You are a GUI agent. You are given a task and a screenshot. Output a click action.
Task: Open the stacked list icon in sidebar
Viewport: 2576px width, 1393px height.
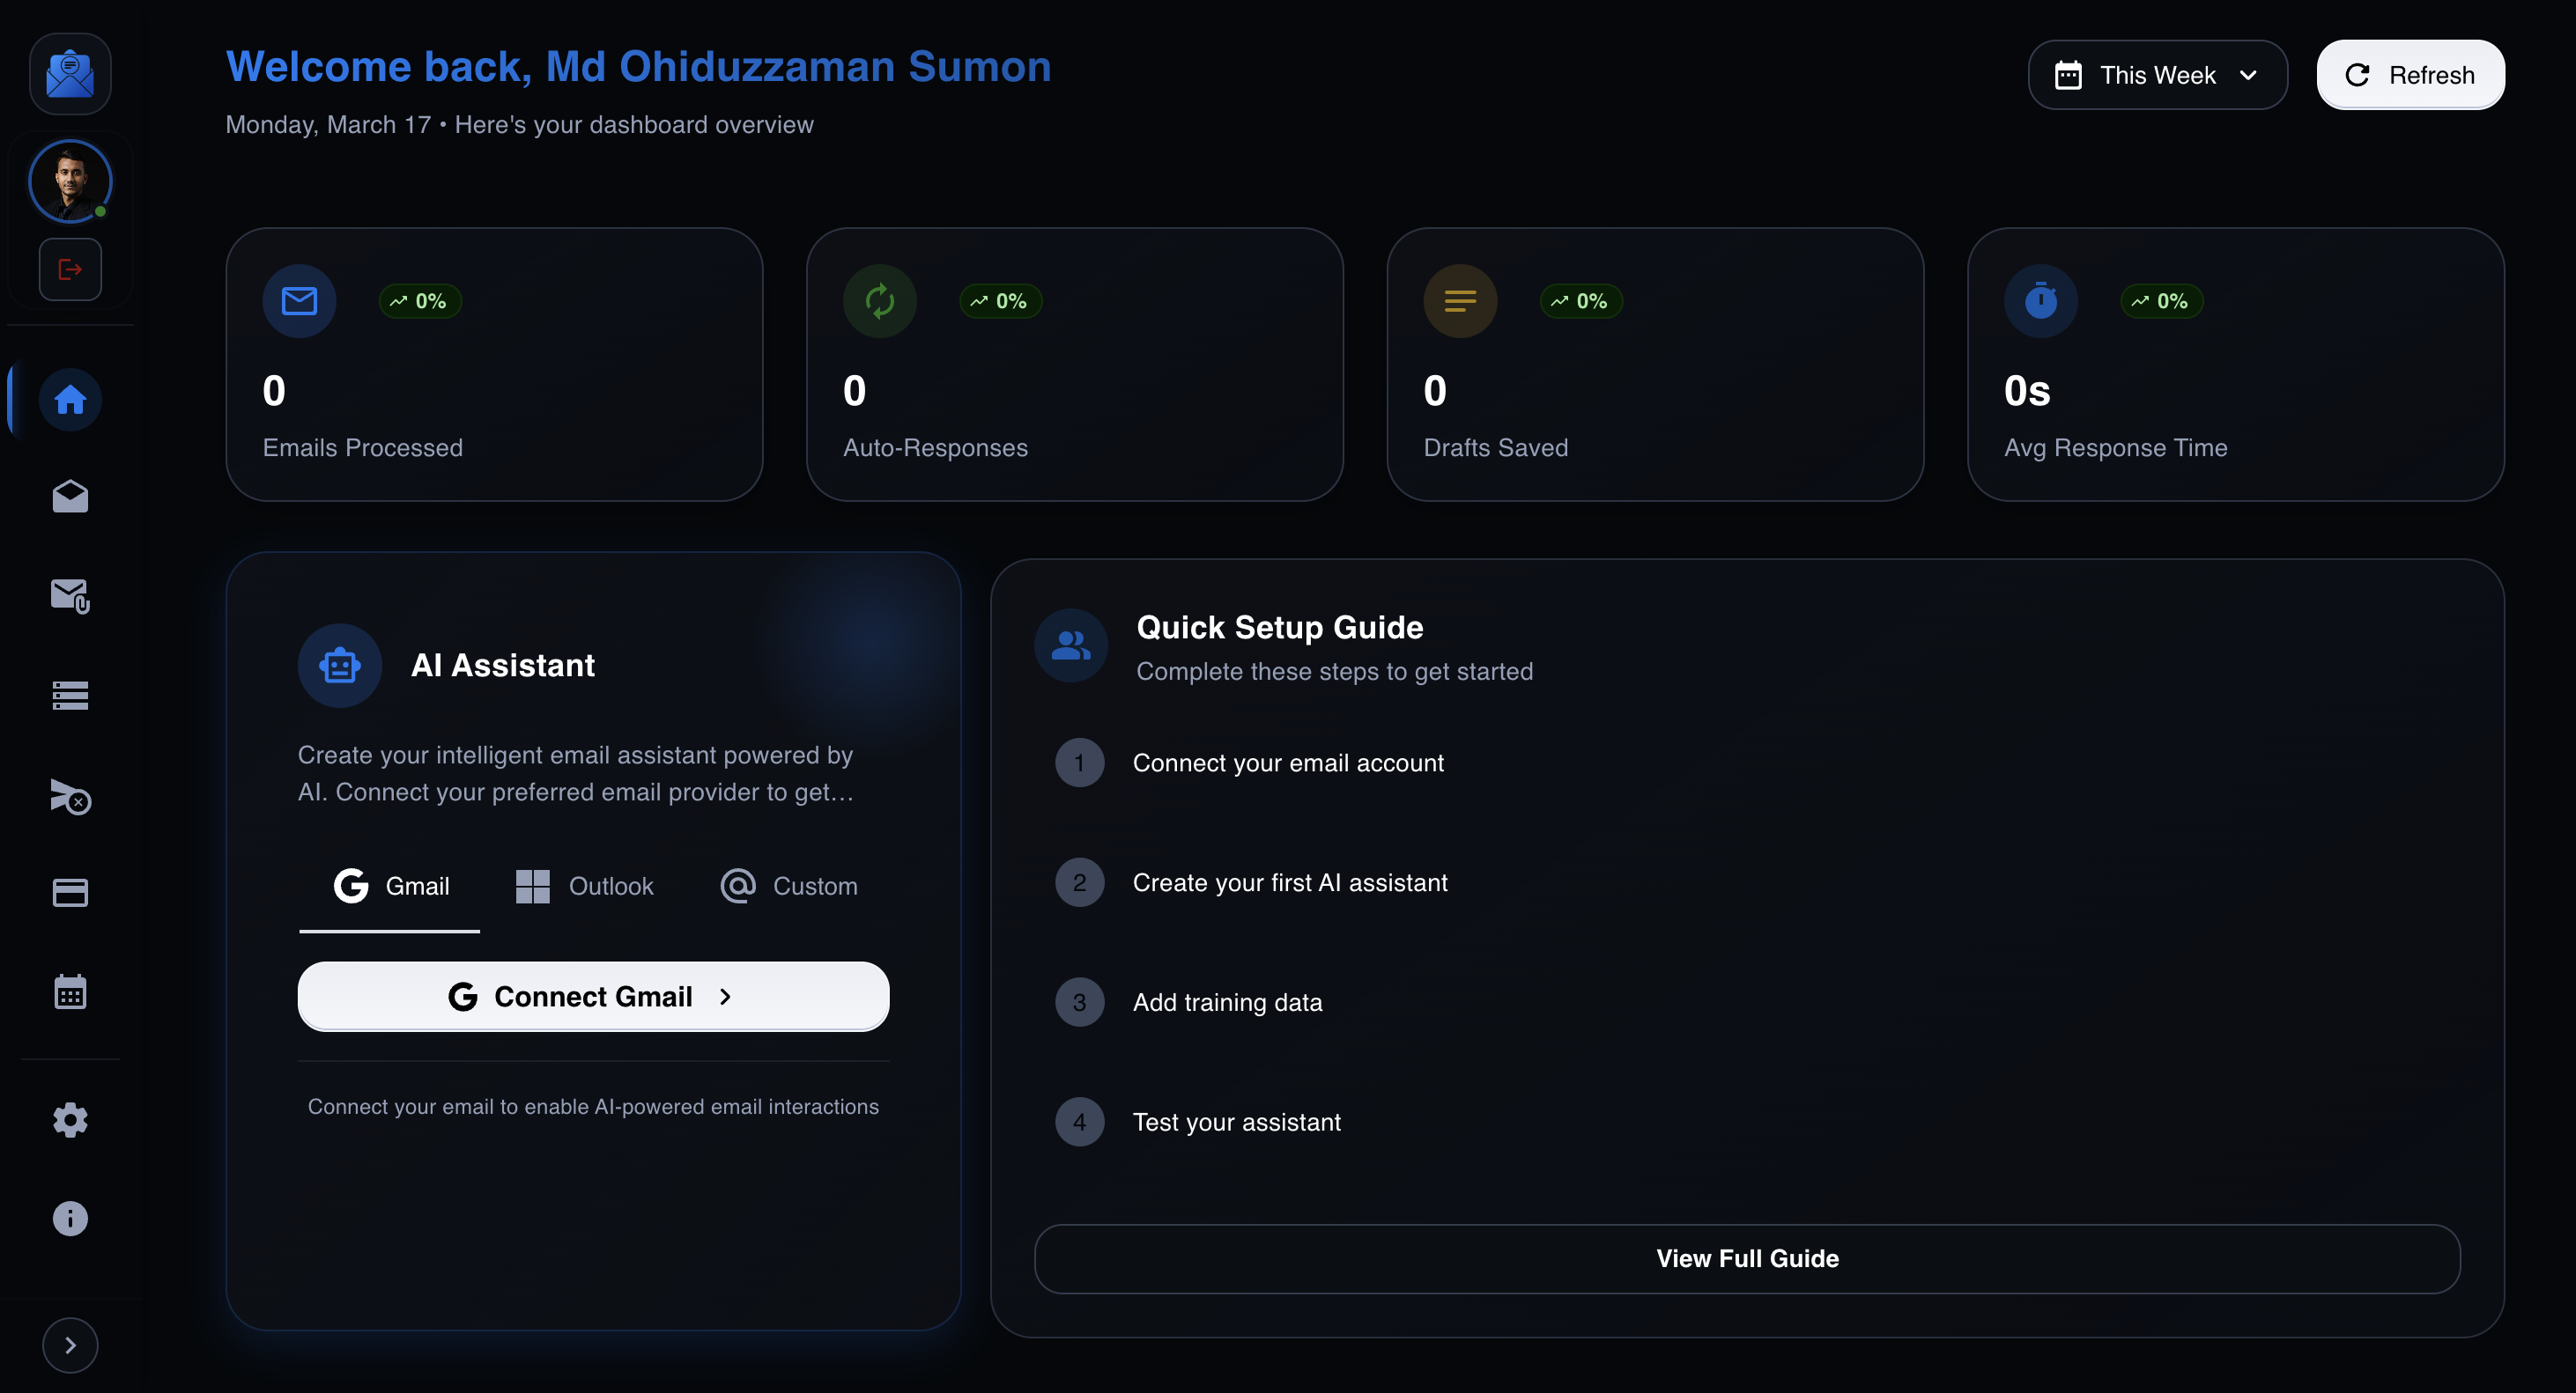click(x=70, y=695)
